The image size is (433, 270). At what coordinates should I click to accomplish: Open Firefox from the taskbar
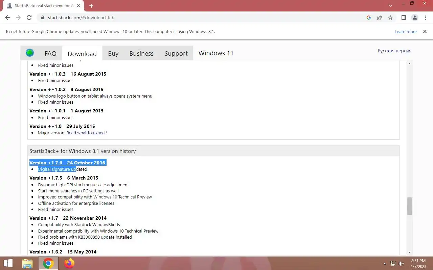69,263
